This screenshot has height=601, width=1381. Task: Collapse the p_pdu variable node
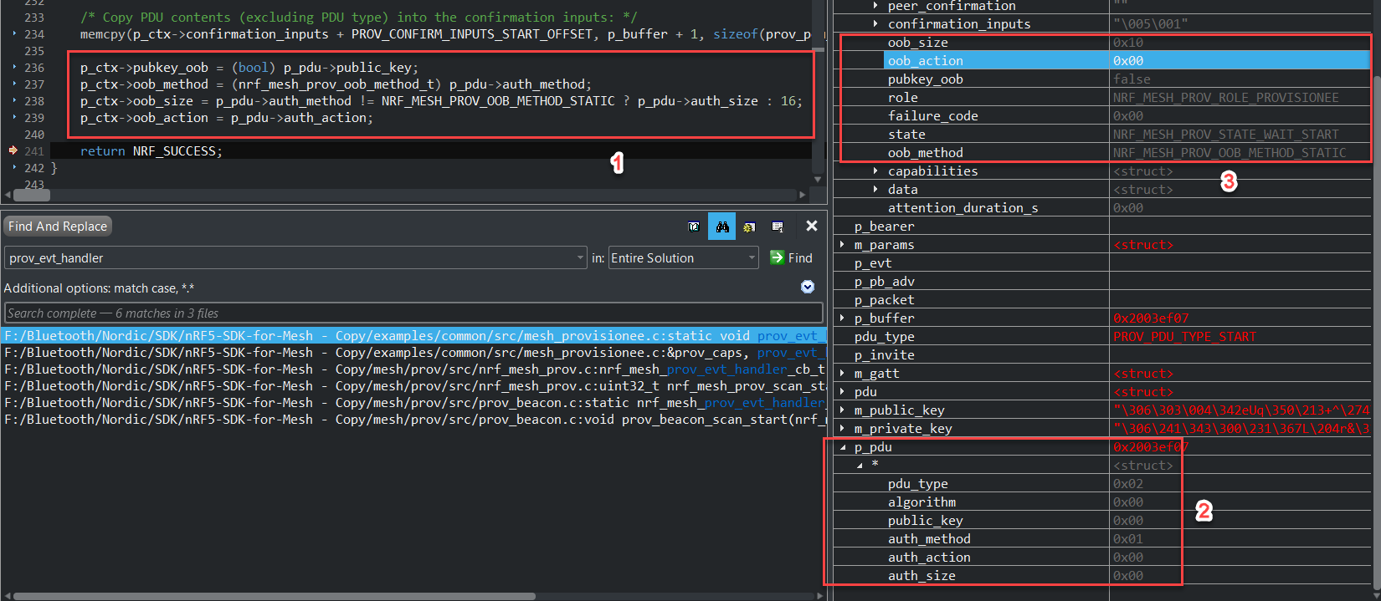click(843, 447)
